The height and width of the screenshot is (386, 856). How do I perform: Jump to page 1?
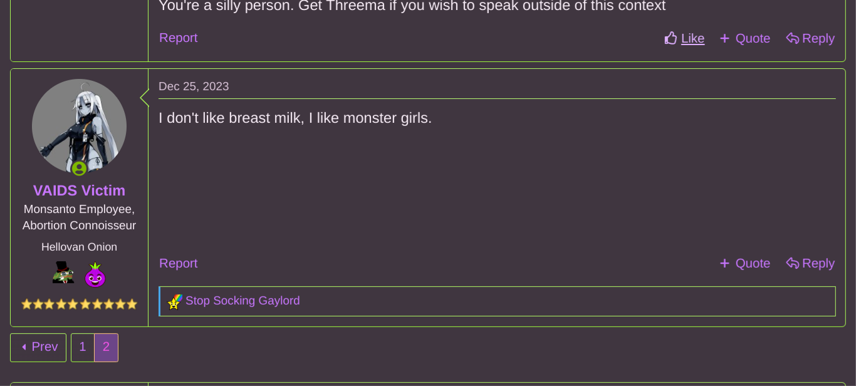point(83,347)
